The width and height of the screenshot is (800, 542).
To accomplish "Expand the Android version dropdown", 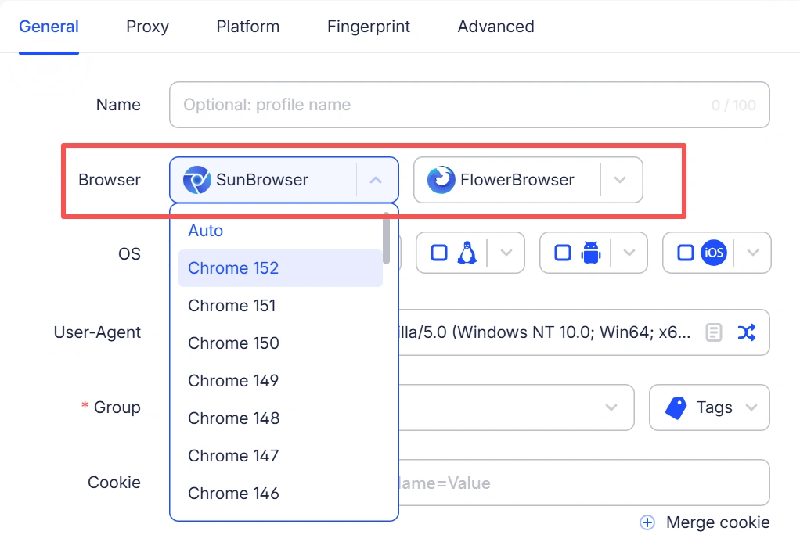I will point(629,253).
